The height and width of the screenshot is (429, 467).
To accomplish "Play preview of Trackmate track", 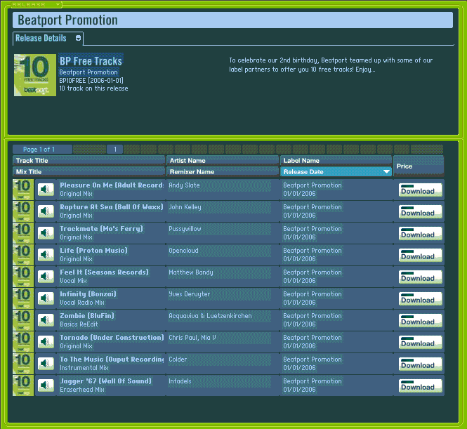I will click(x=46, y=233).
